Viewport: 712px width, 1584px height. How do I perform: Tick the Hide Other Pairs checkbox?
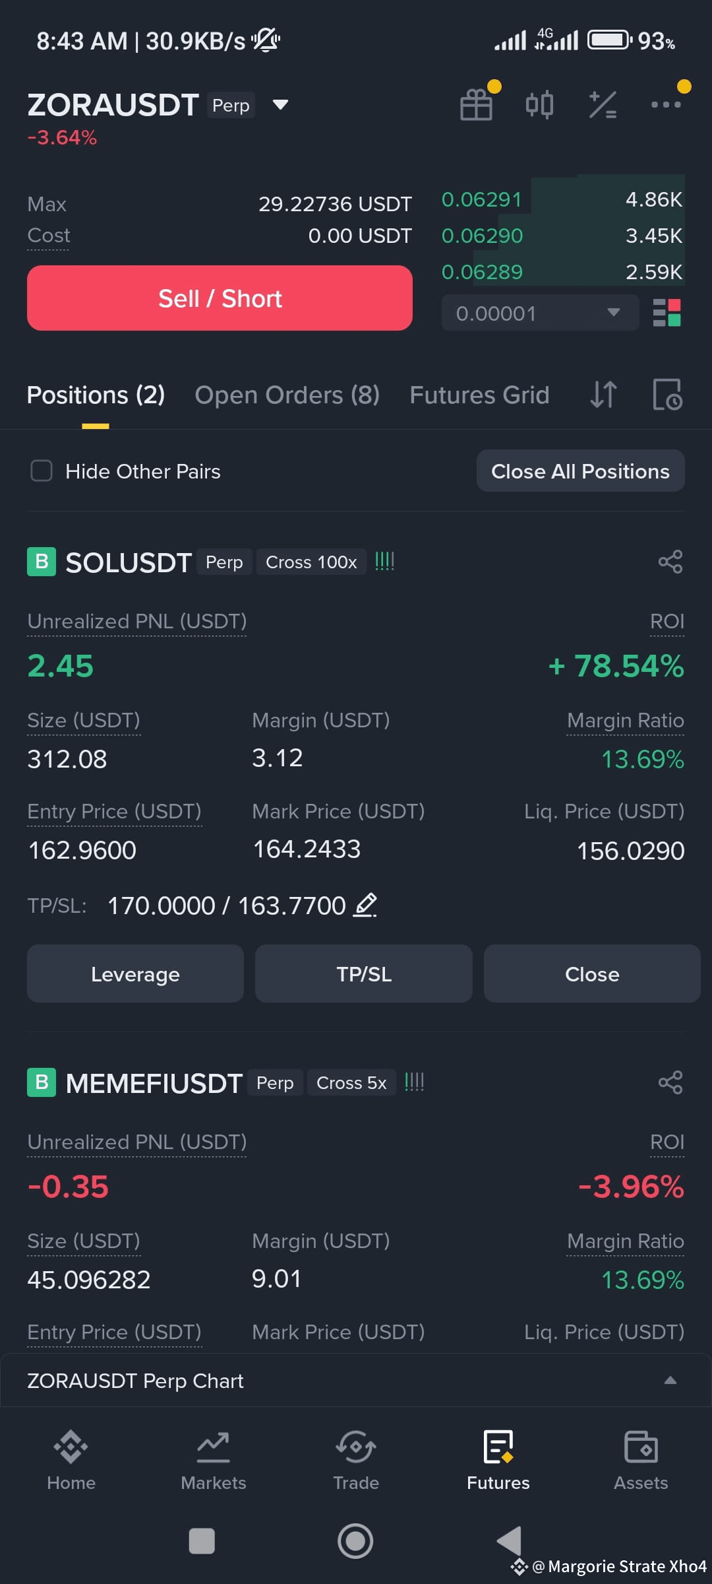pos(42,471)
